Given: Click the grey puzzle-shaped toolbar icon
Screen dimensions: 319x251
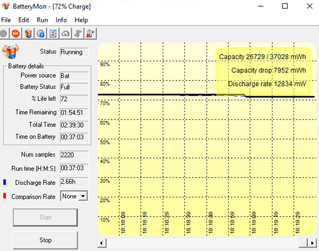Looking at the screenshot, I should [78, 34].
